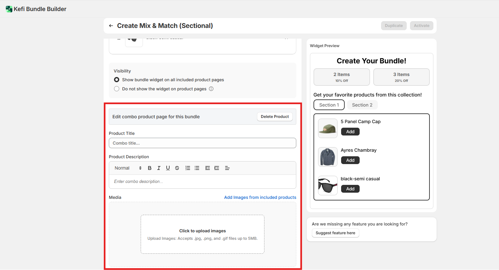Apply strikethrough formatting to description
Viewport: 499px width, 270px height.
177,168
